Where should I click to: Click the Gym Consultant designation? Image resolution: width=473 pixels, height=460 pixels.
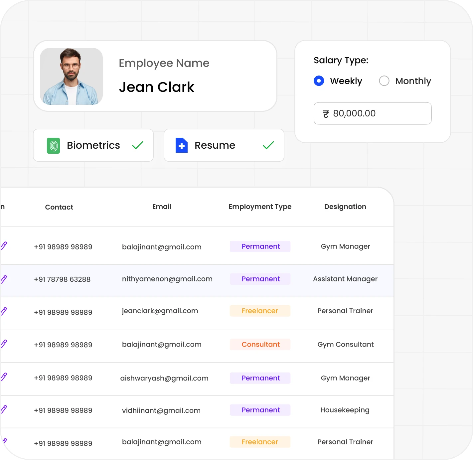[x=346, y=345]
